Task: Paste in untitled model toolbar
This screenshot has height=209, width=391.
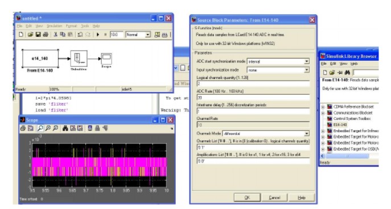Action: point(70,35)
